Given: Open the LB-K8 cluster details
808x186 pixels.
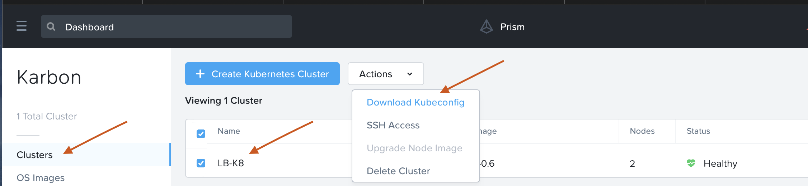Looking at the screenshot, I should coord(231,163).
